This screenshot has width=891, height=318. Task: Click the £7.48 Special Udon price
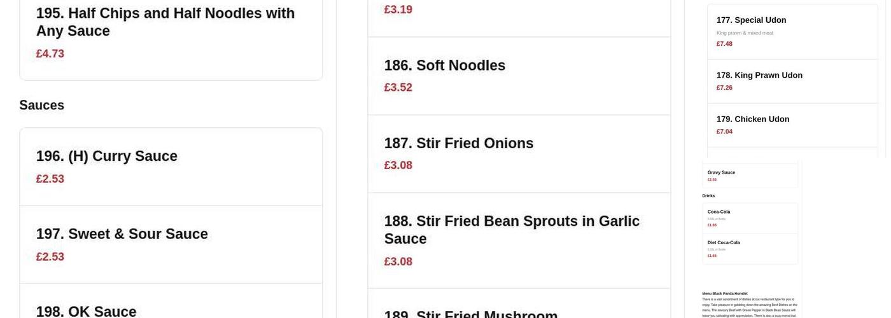(724, 44)
